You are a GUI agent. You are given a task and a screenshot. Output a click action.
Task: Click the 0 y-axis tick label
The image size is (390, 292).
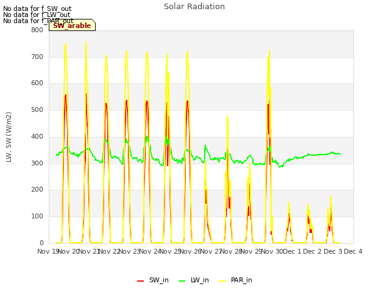[x=41, y=243]
